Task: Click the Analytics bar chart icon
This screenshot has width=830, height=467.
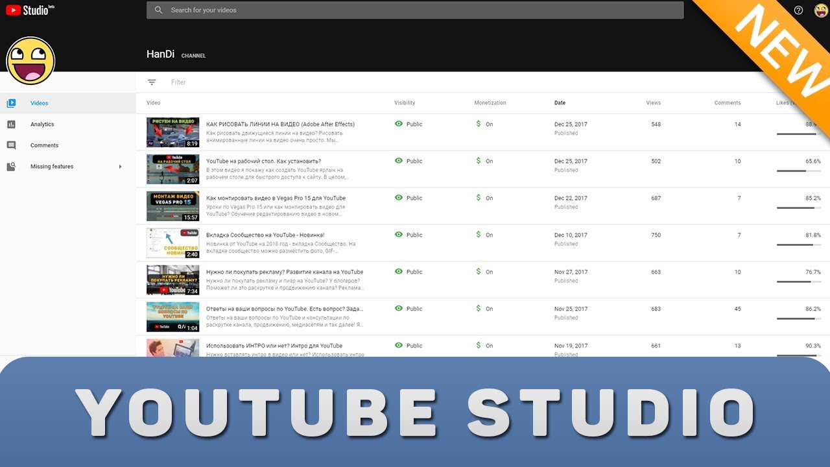Action: [11, 125]
